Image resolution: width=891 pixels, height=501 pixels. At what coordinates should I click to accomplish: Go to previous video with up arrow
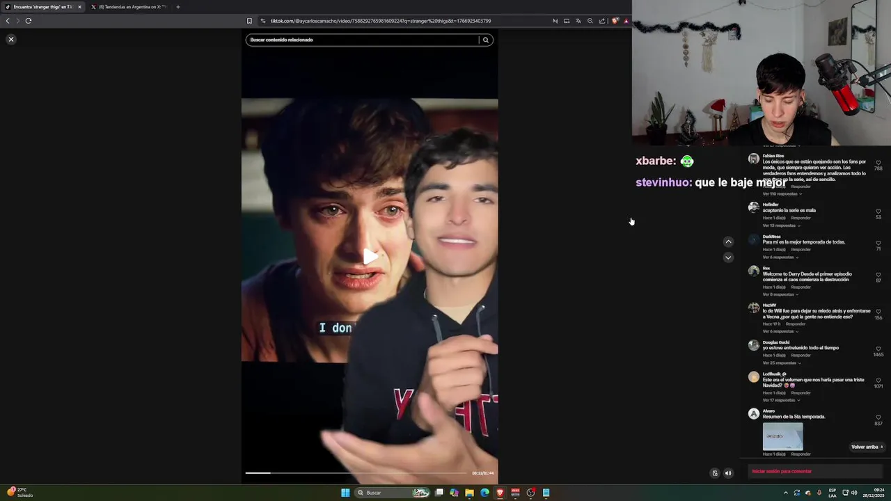[x=728, y=242]
